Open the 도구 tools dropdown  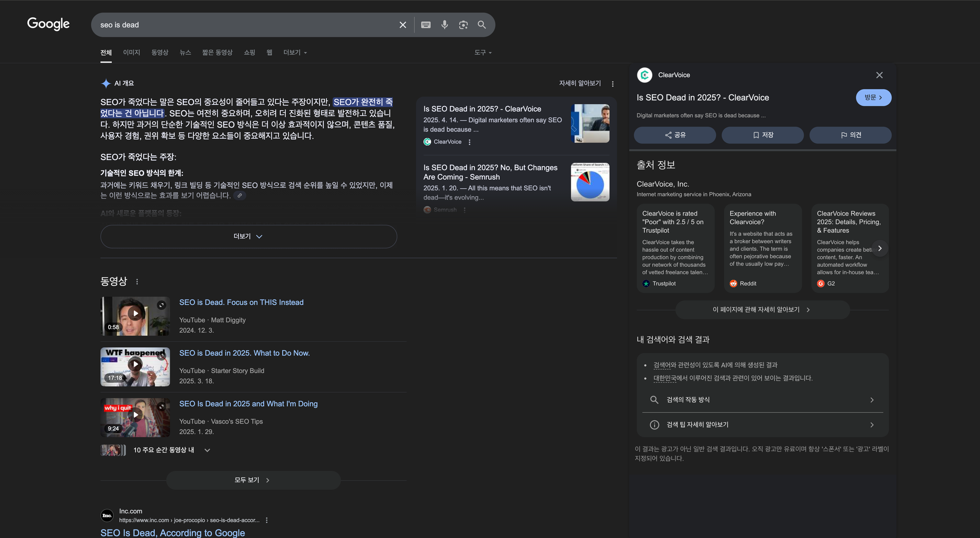pos(483,52)
